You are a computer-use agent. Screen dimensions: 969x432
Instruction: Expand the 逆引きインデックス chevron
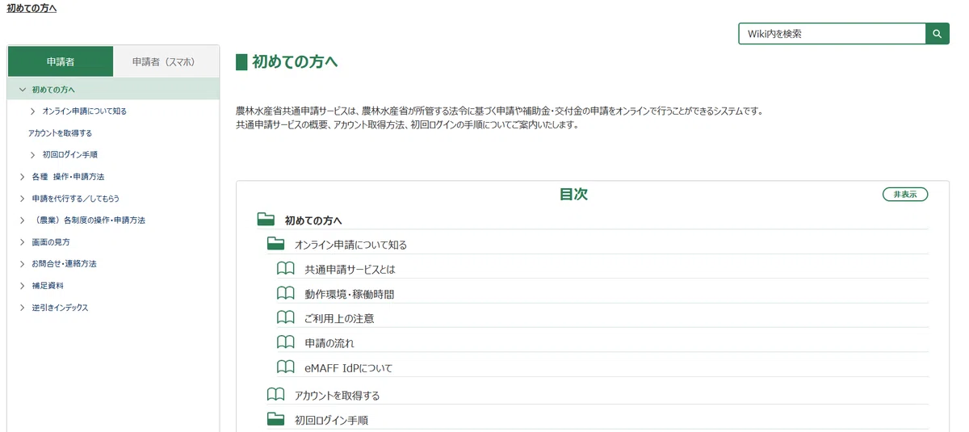pos(22,307)
